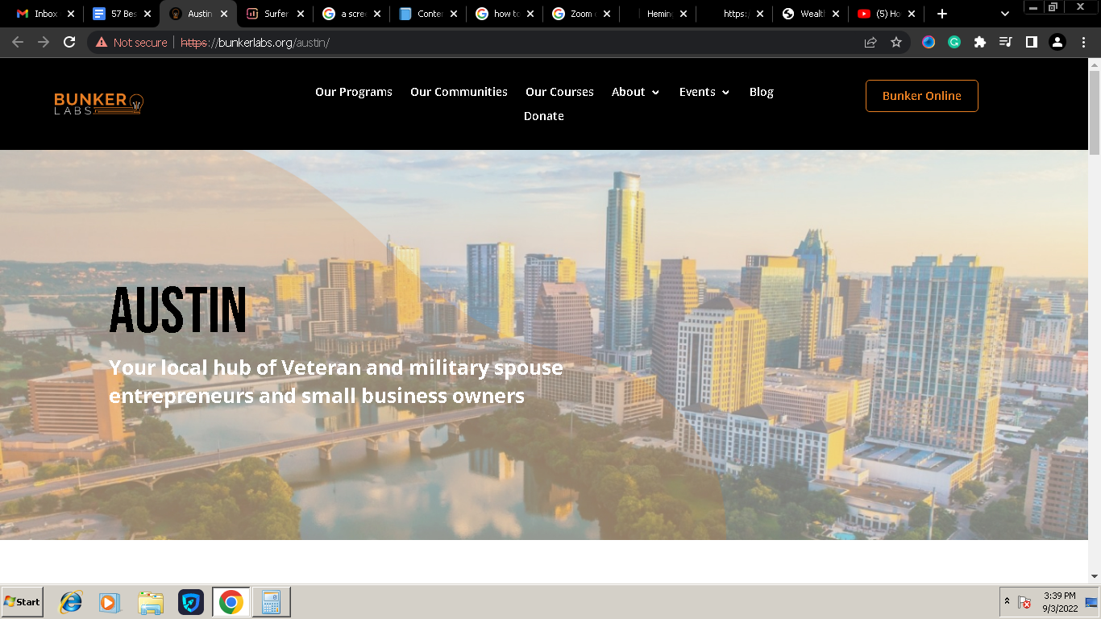1101x619 pixels.
Task: Open the Our Courses menu item
Action: click(x=559, y=92)
